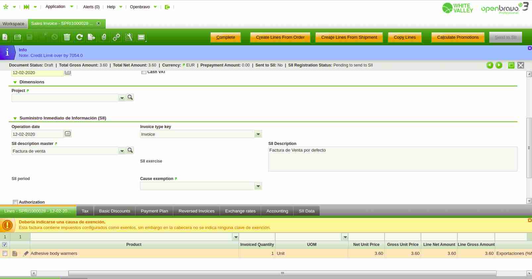
Task: Toggle the select-all checkbox in grid header
Action: point(5,245)
